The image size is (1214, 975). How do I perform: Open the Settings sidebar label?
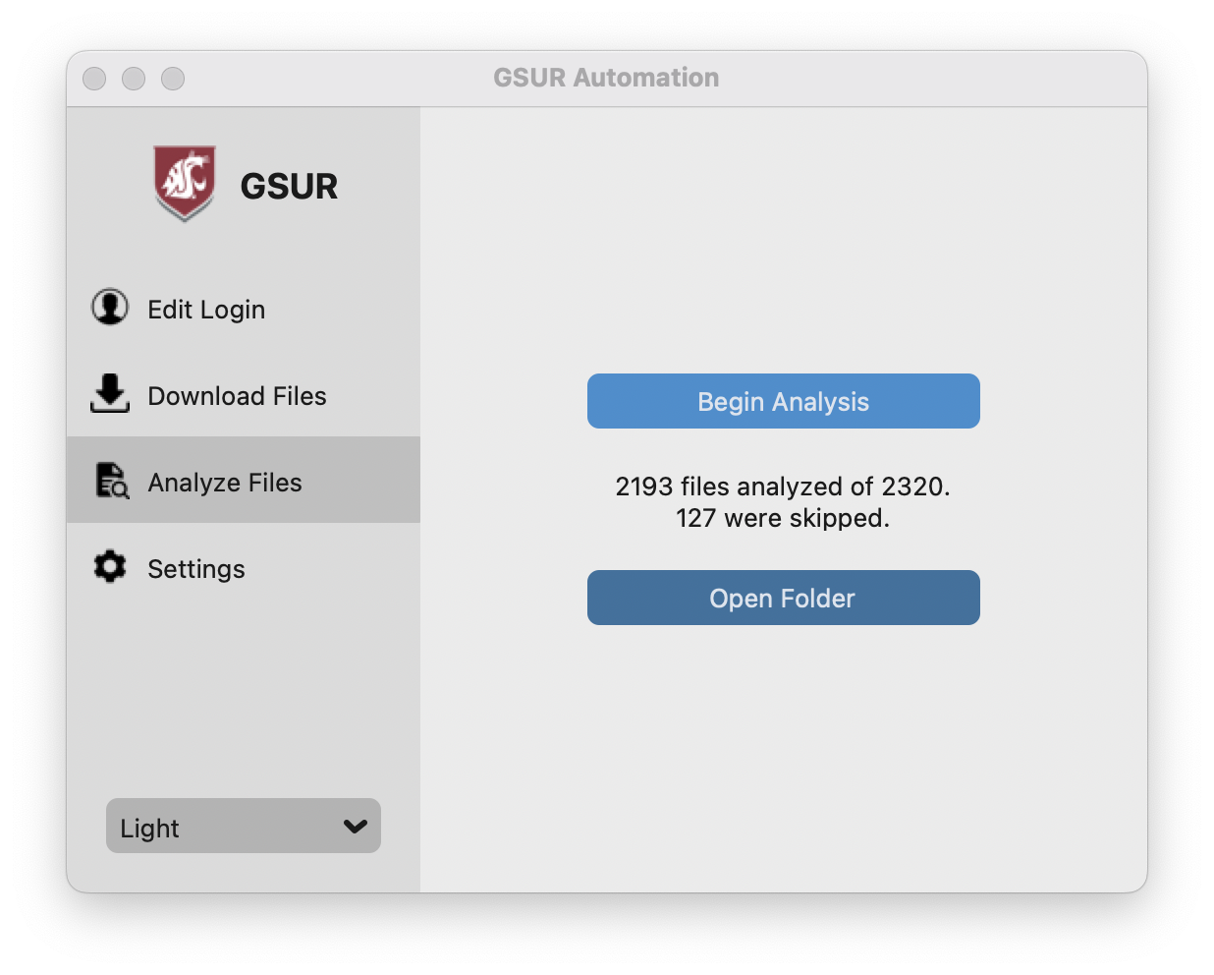tap(196, 569)
